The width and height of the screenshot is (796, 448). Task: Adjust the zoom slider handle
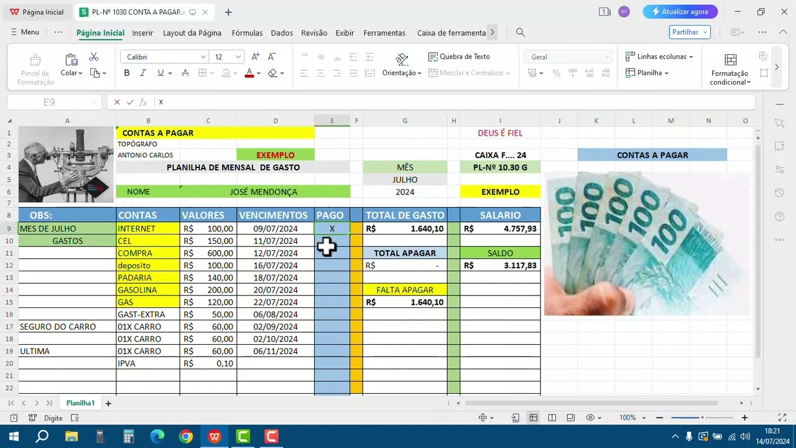tap(702, 418)
